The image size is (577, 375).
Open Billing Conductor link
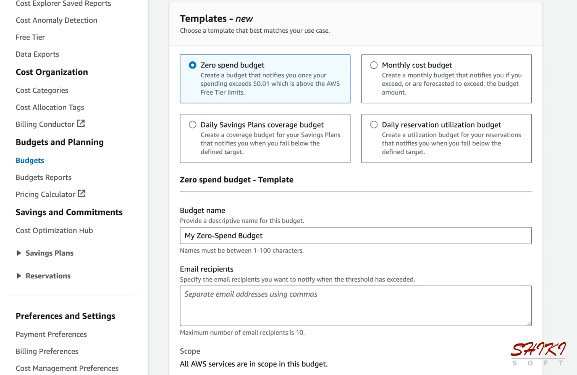45,124
